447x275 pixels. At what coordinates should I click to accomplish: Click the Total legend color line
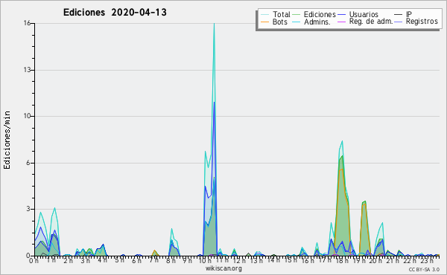(x=264, y=15)
